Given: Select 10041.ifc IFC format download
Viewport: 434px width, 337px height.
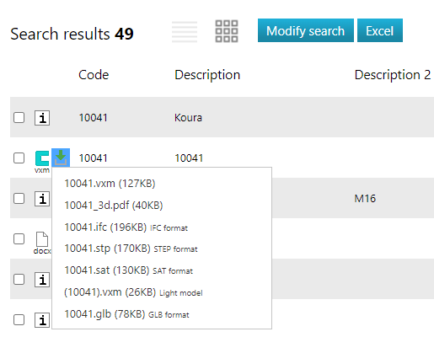Looking at the screenshot, I should pyautogui.click(x=126, y=227).
